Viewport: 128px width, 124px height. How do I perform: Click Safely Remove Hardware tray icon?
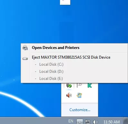pyautogui.click(x=69, y=85)
